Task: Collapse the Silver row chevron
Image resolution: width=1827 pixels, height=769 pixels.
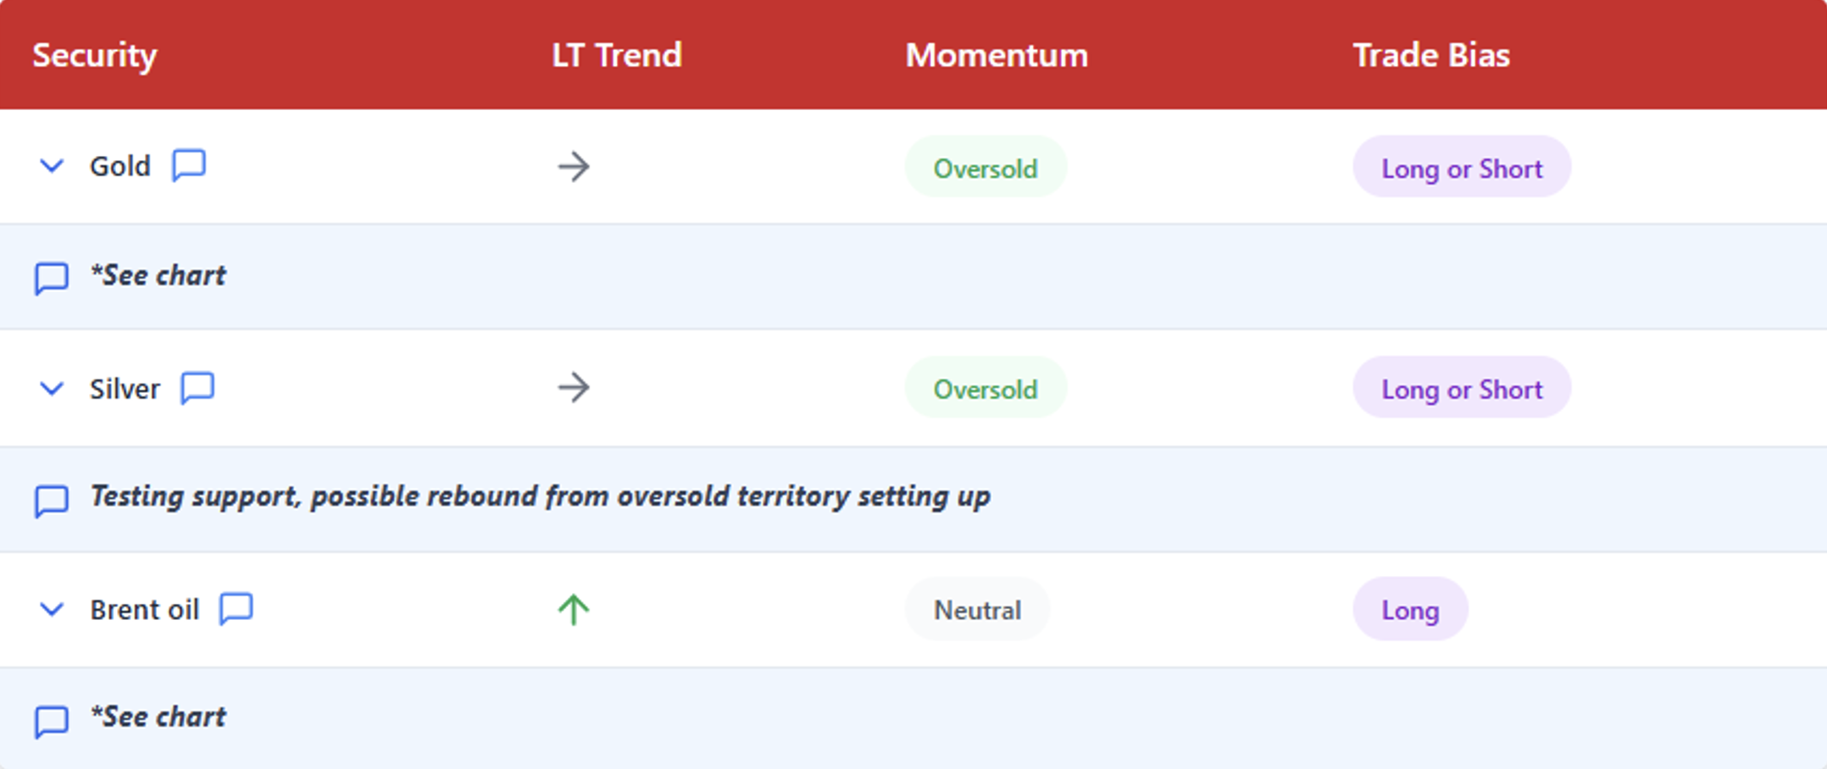Action: (52, 389)
